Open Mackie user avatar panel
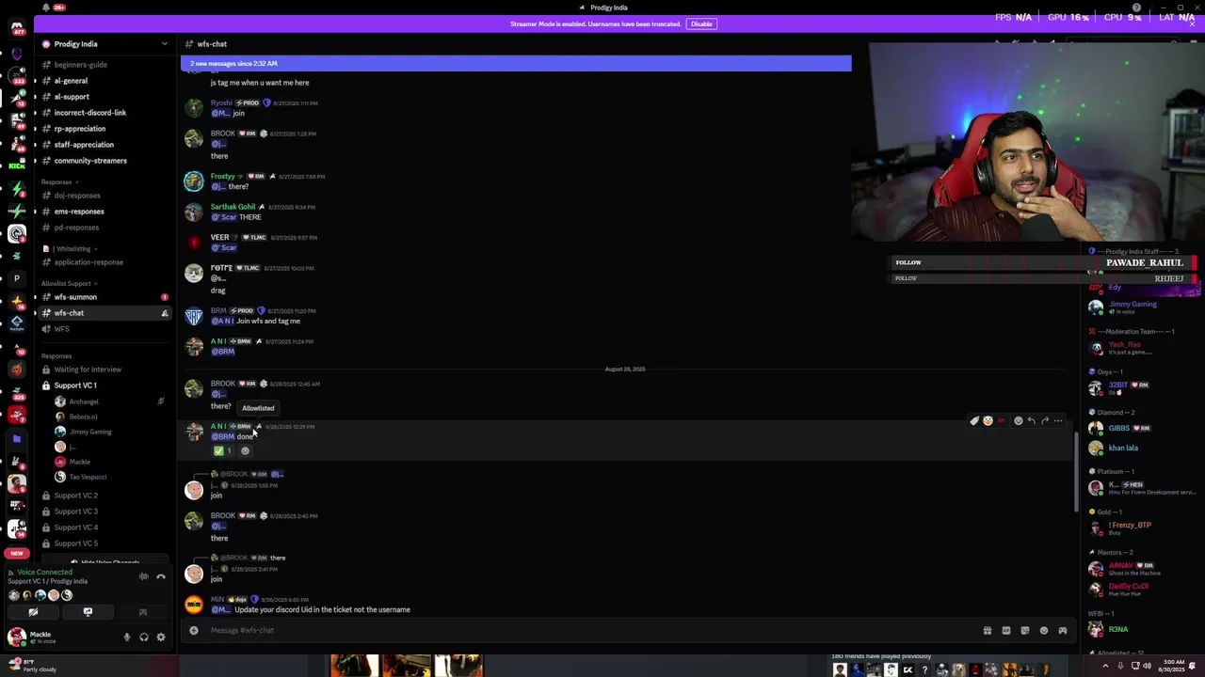Image resolution: width=1205 pixels, height=677 pixels. pyautogui.click(x=17, y=638)
